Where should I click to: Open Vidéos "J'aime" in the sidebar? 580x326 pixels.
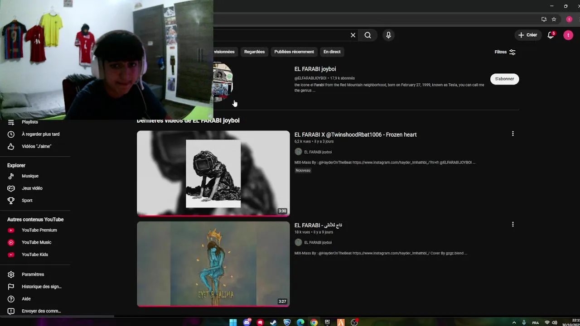[x=35, y=146]
